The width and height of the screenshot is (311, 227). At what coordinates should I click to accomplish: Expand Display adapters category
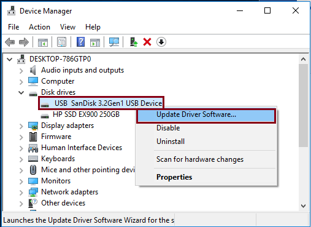tap(21, 126)
